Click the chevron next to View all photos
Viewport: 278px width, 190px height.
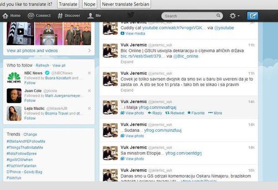click(x=89, y=50)
